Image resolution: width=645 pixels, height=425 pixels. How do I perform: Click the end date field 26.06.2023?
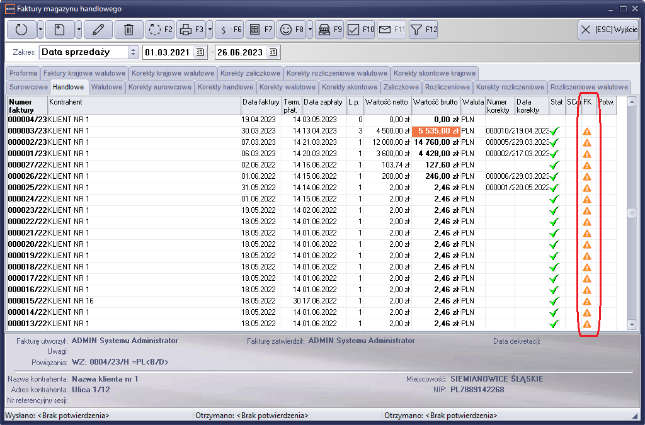[239, 52]
